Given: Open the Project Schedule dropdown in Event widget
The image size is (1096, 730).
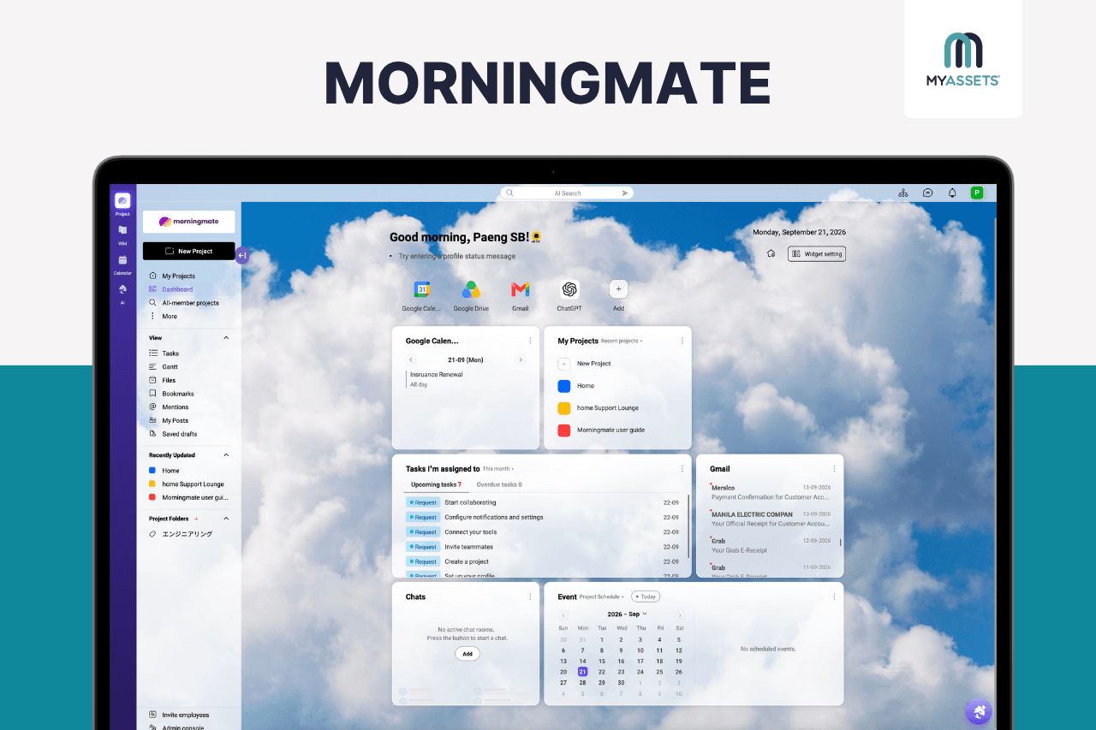Looking at the screenshot, I should [x=602, y=596].
